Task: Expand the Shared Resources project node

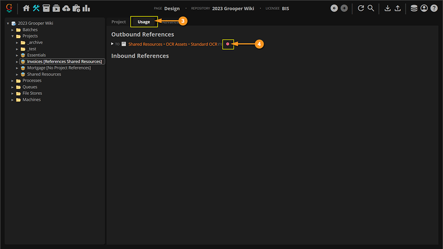Action: click(17, 74)
